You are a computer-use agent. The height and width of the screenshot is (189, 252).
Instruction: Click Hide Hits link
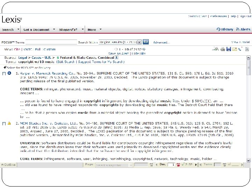(x=139, y=53)
